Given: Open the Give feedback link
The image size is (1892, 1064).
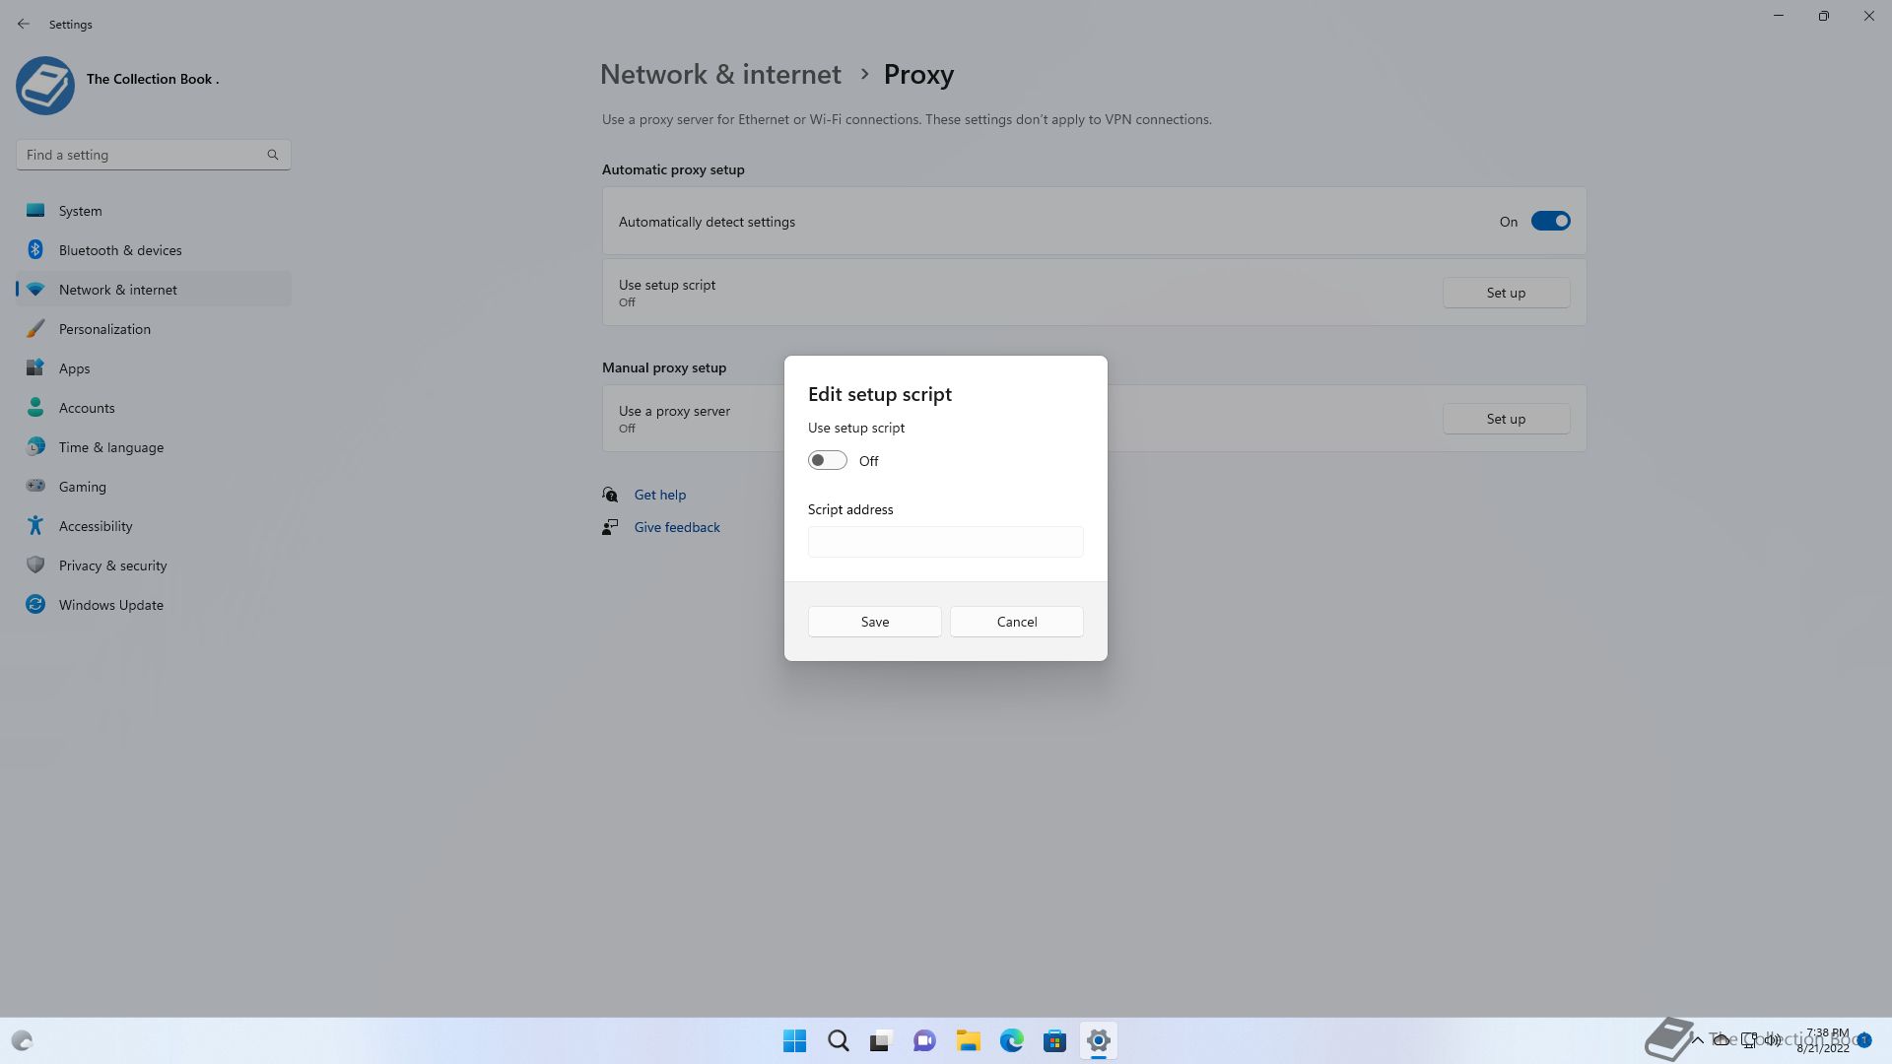Looking at the screenshot, I should click(x=676, y=527).
